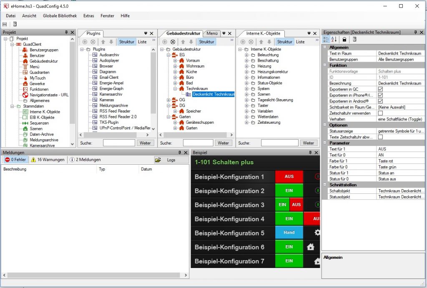Toggle Exportieren in iPhone checkbox
The width and height of the screenshot is (427, 288).
[x=380, y=95]
